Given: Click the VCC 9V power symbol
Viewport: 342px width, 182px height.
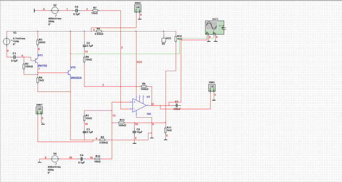Looking at the screenshot, I should [x=163, y=40].
